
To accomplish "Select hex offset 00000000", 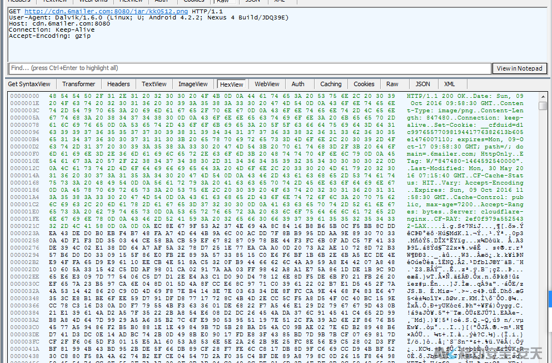I will pyautogui.click(x=24, y=96).
